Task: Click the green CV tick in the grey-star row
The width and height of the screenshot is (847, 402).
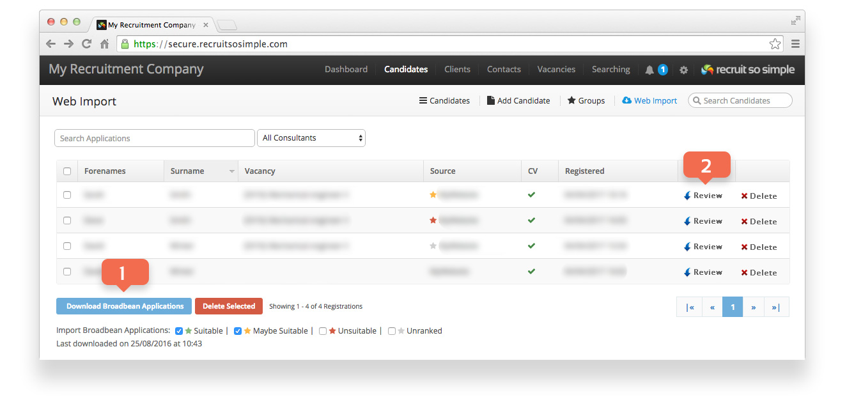Action: point(531,246)
